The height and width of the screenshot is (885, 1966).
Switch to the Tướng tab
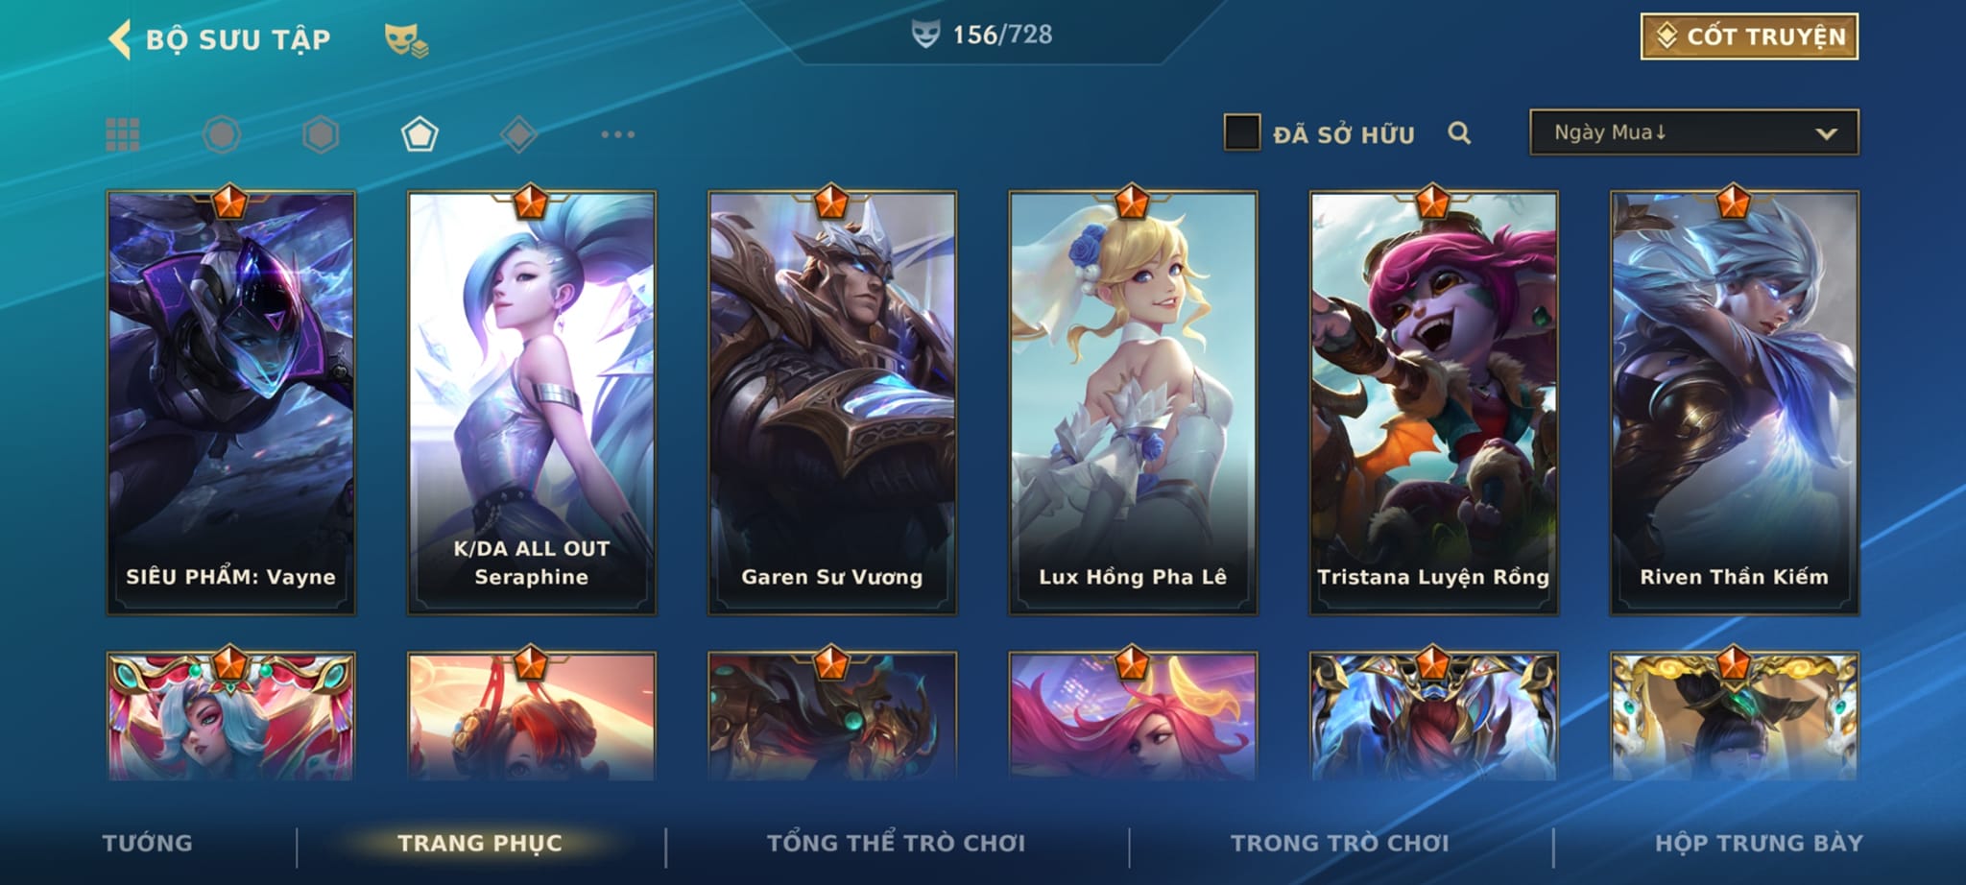(x=148, y=843)
